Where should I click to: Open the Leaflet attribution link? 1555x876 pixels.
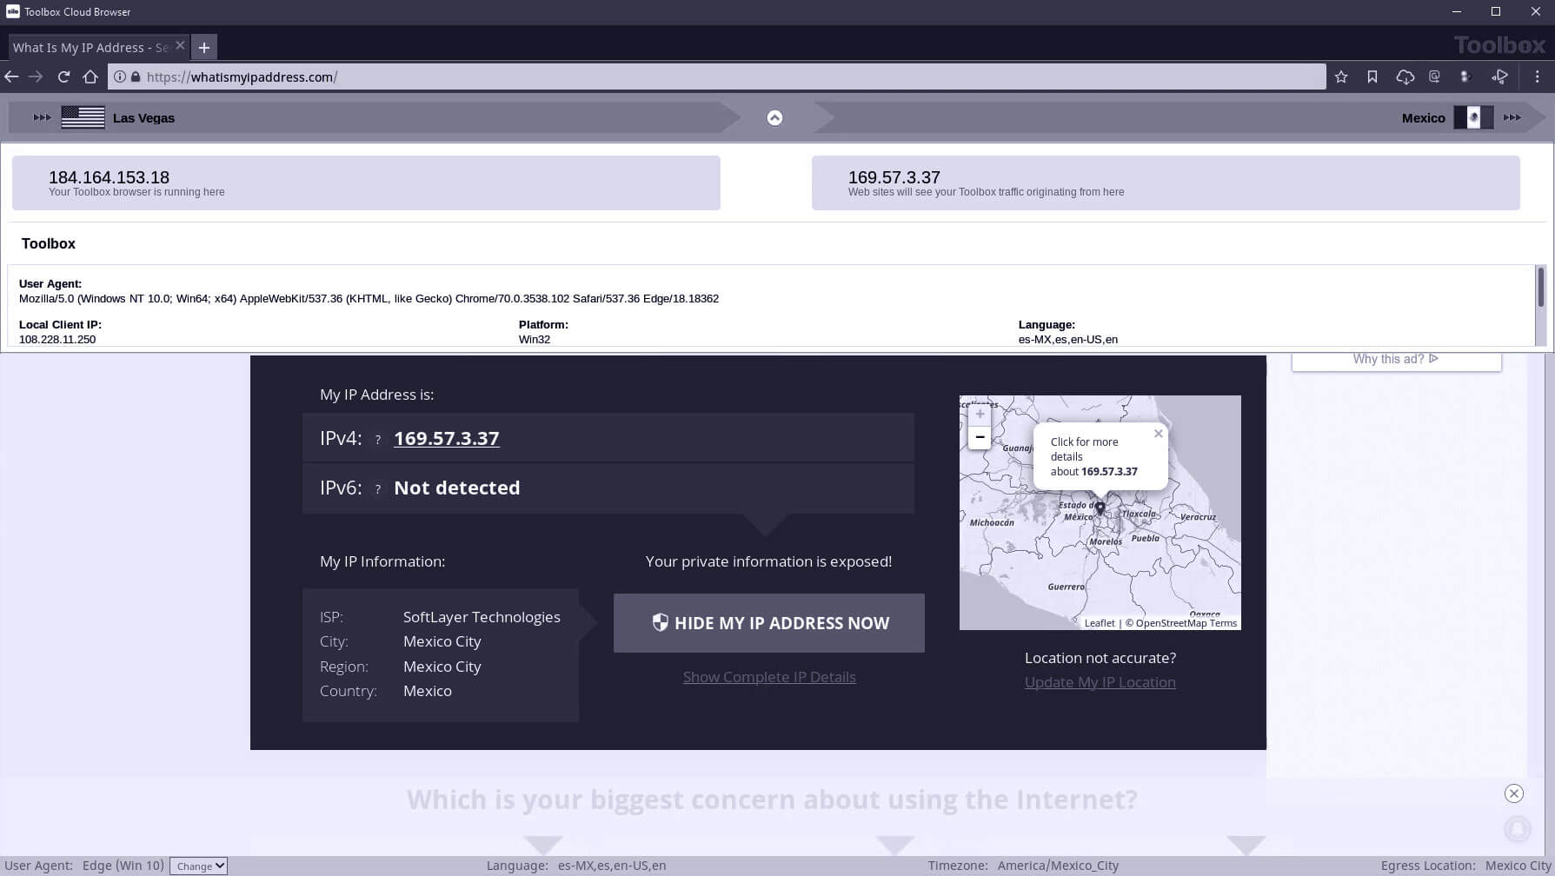1100,623
